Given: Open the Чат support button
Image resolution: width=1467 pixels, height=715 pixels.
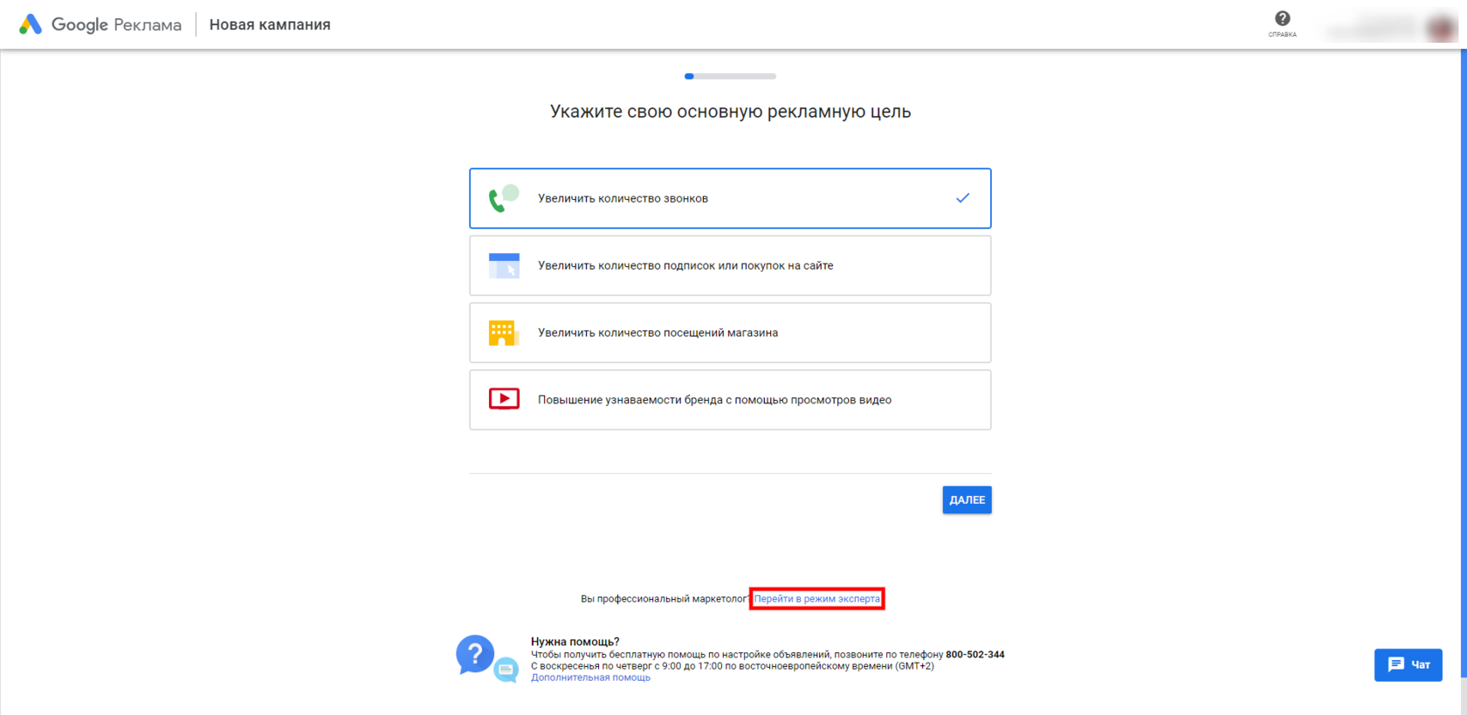Looking at the screenshot, I should 1408,664.
